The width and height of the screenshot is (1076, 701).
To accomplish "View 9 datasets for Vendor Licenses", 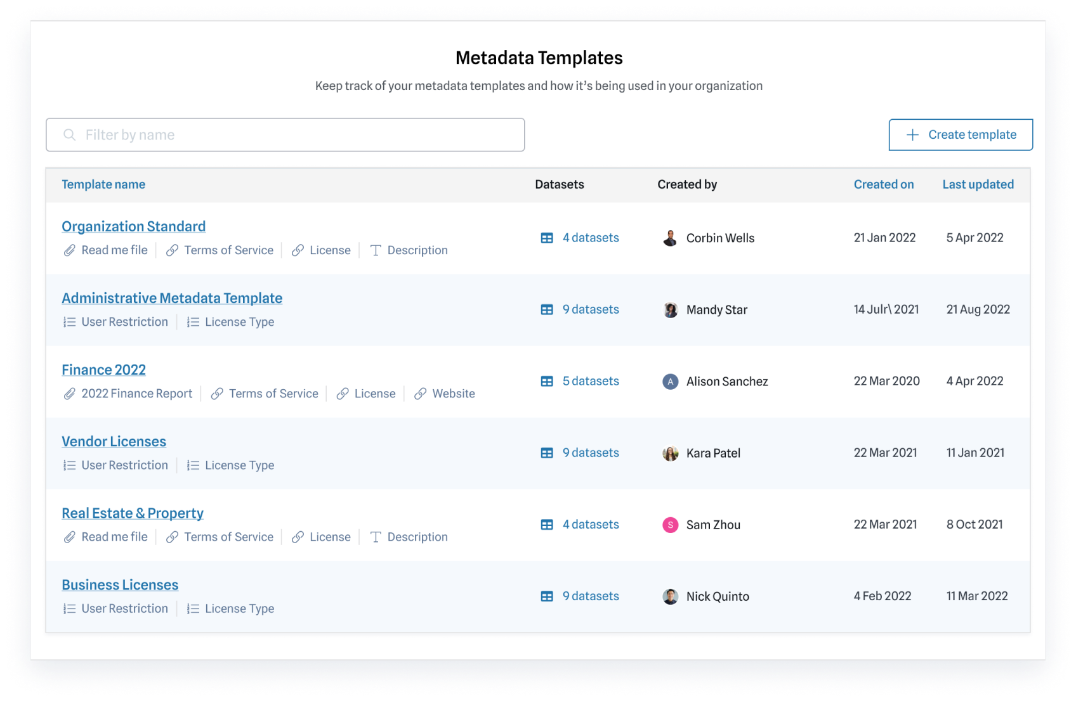I will coord(591,453).
